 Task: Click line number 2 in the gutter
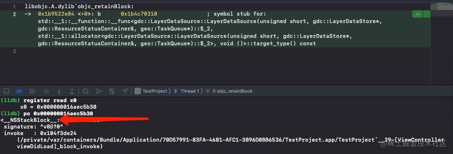click(x=14, y=14)
